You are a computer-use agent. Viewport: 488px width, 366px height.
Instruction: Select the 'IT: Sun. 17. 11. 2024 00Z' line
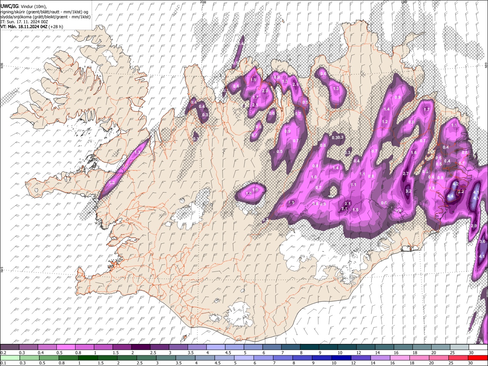(24, 22)
